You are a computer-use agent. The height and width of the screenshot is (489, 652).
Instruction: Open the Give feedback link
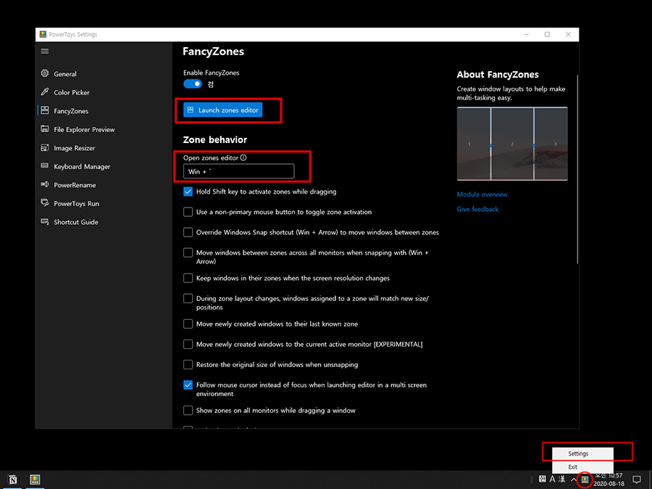pyautogui.click(x=477, y=209)
